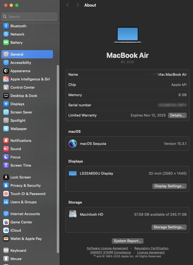Viewport: 193px width, 265px height.
Task: Click the Macintosh HD drive icon
Action: 73,214
